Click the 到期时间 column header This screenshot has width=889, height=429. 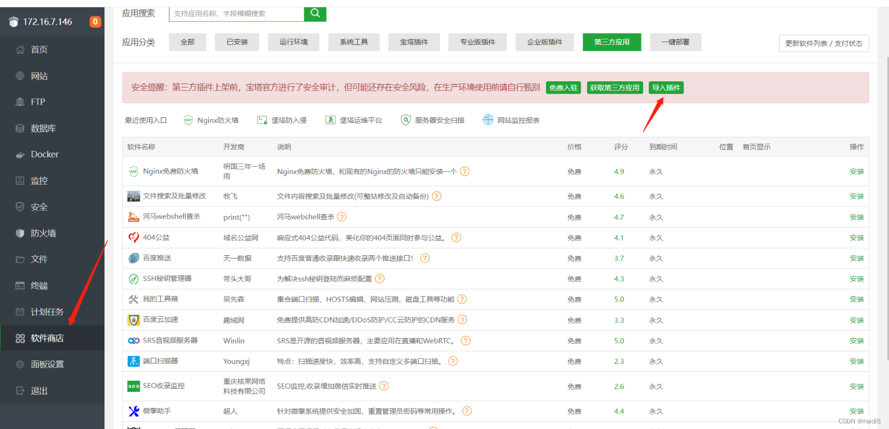coord(663,147)
